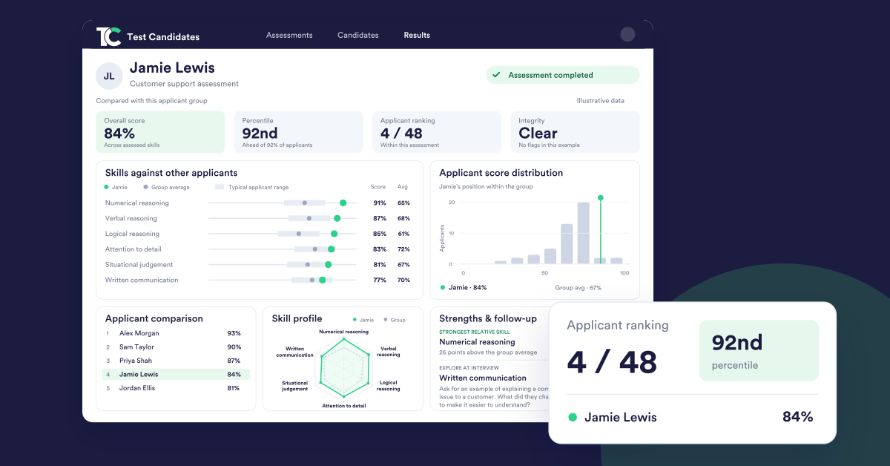Click the Jamie · 84% chart legend

[464, 287]
